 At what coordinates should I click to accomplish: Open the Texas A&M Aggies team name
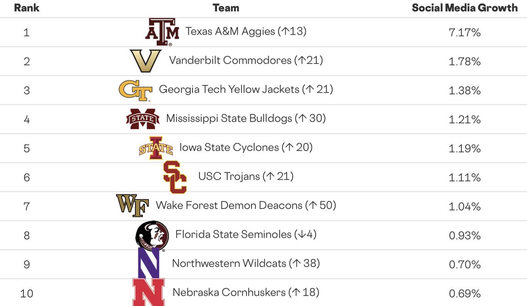pos(246,32)
